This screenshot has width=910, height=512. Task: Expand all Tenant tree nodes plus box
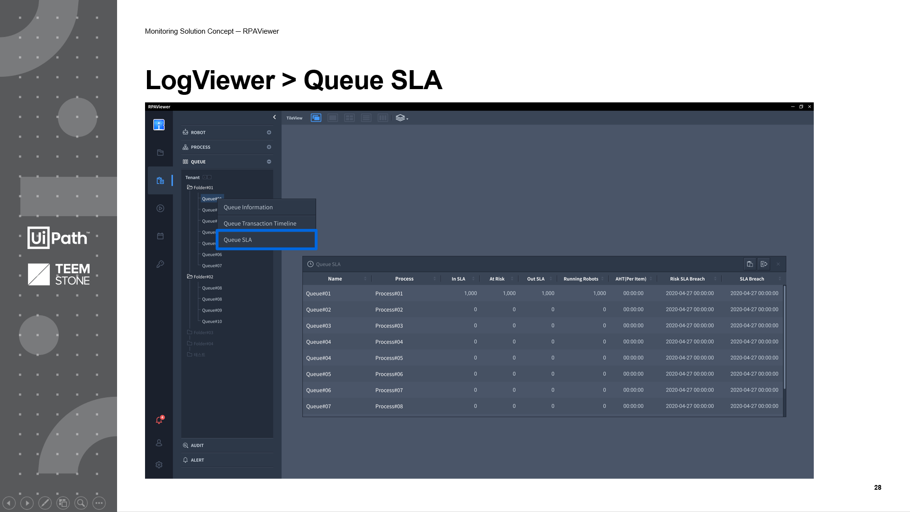pyautogui.click(x=205, y=177)
